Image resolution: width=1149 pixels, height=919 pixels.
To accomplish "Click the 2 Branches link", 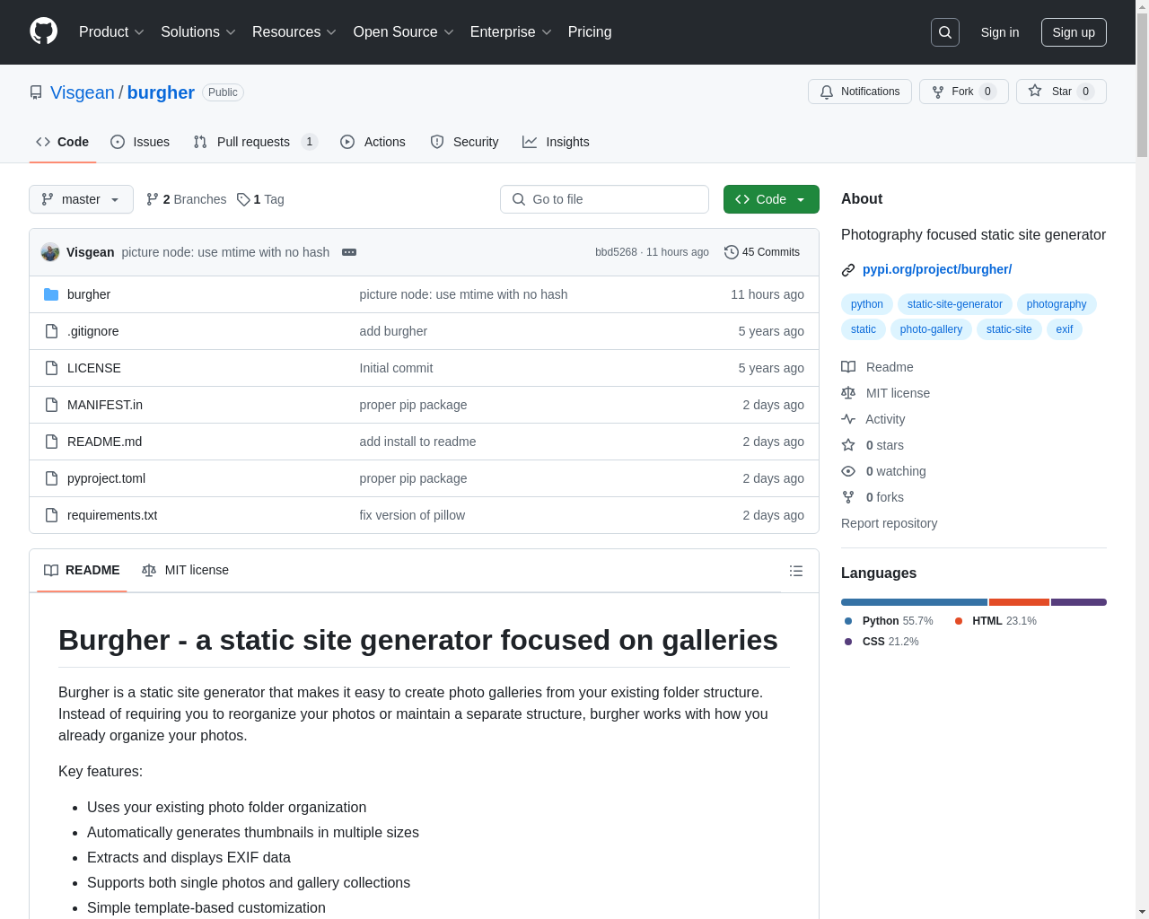I will (187, 199).
